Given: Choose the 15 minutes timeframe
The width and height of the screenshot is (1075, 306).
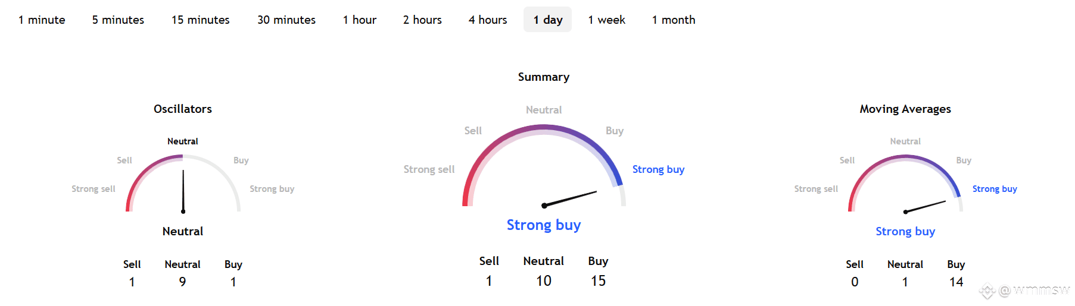Looking at the screenshot, I should [x=201, y=20].
